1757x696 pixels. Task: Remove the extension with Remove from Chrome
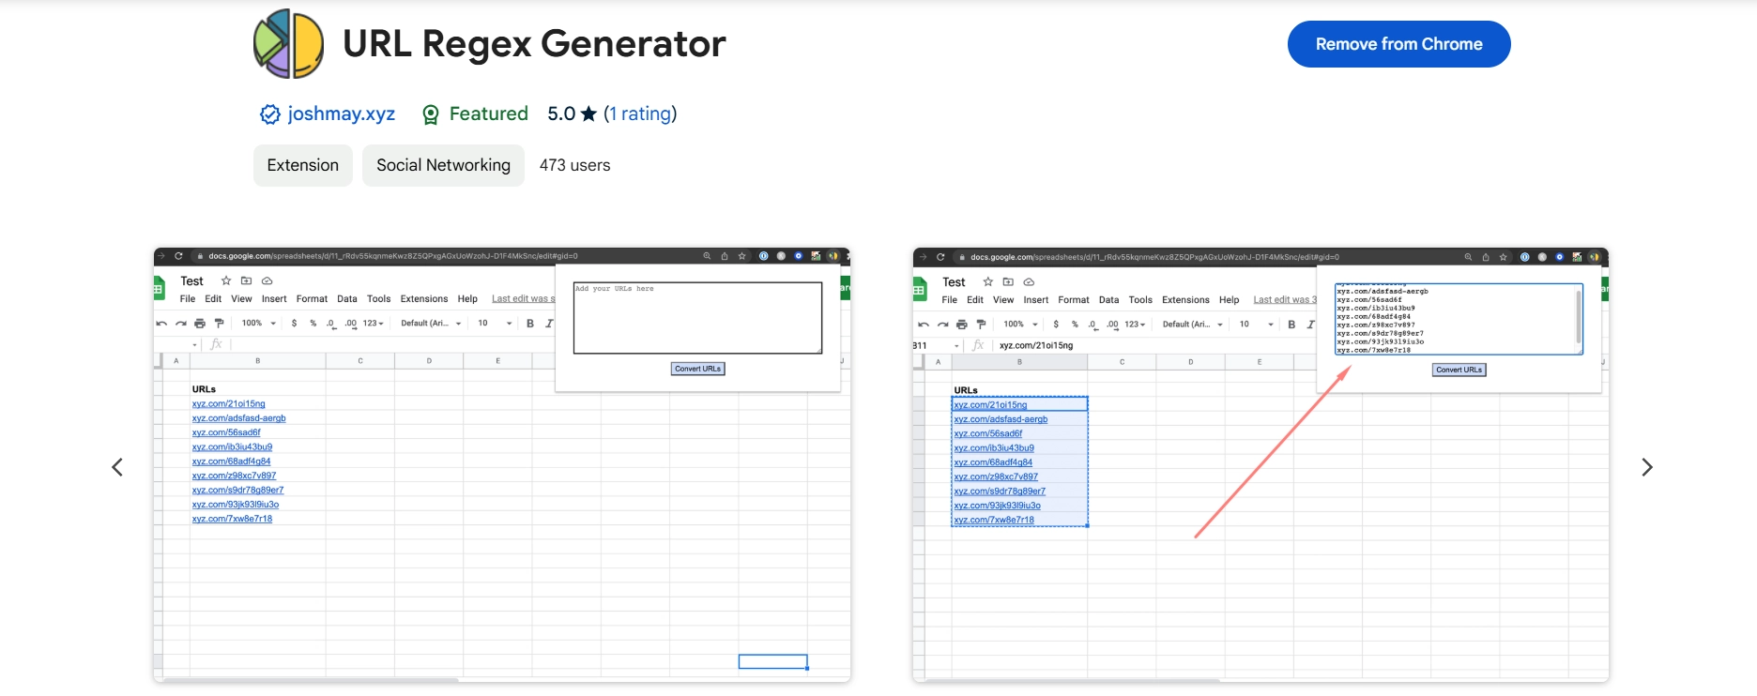point(1398,44)
